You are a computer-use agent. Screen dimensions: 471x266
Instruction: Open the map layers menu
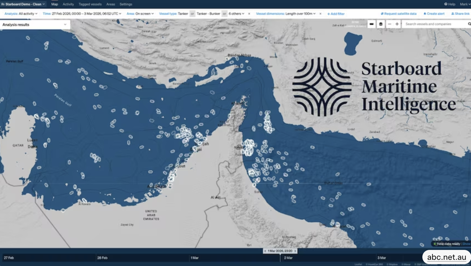pyautogui.click(x=381, y=24)
